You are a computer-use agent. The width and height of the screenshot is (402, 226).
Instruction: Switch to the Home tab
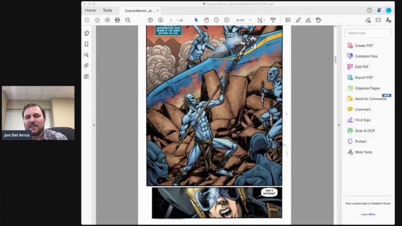click(90, 10)
